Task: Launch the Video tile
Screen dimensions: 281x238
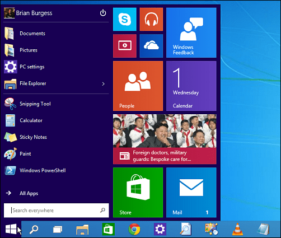Action: (x=125, y=46)
